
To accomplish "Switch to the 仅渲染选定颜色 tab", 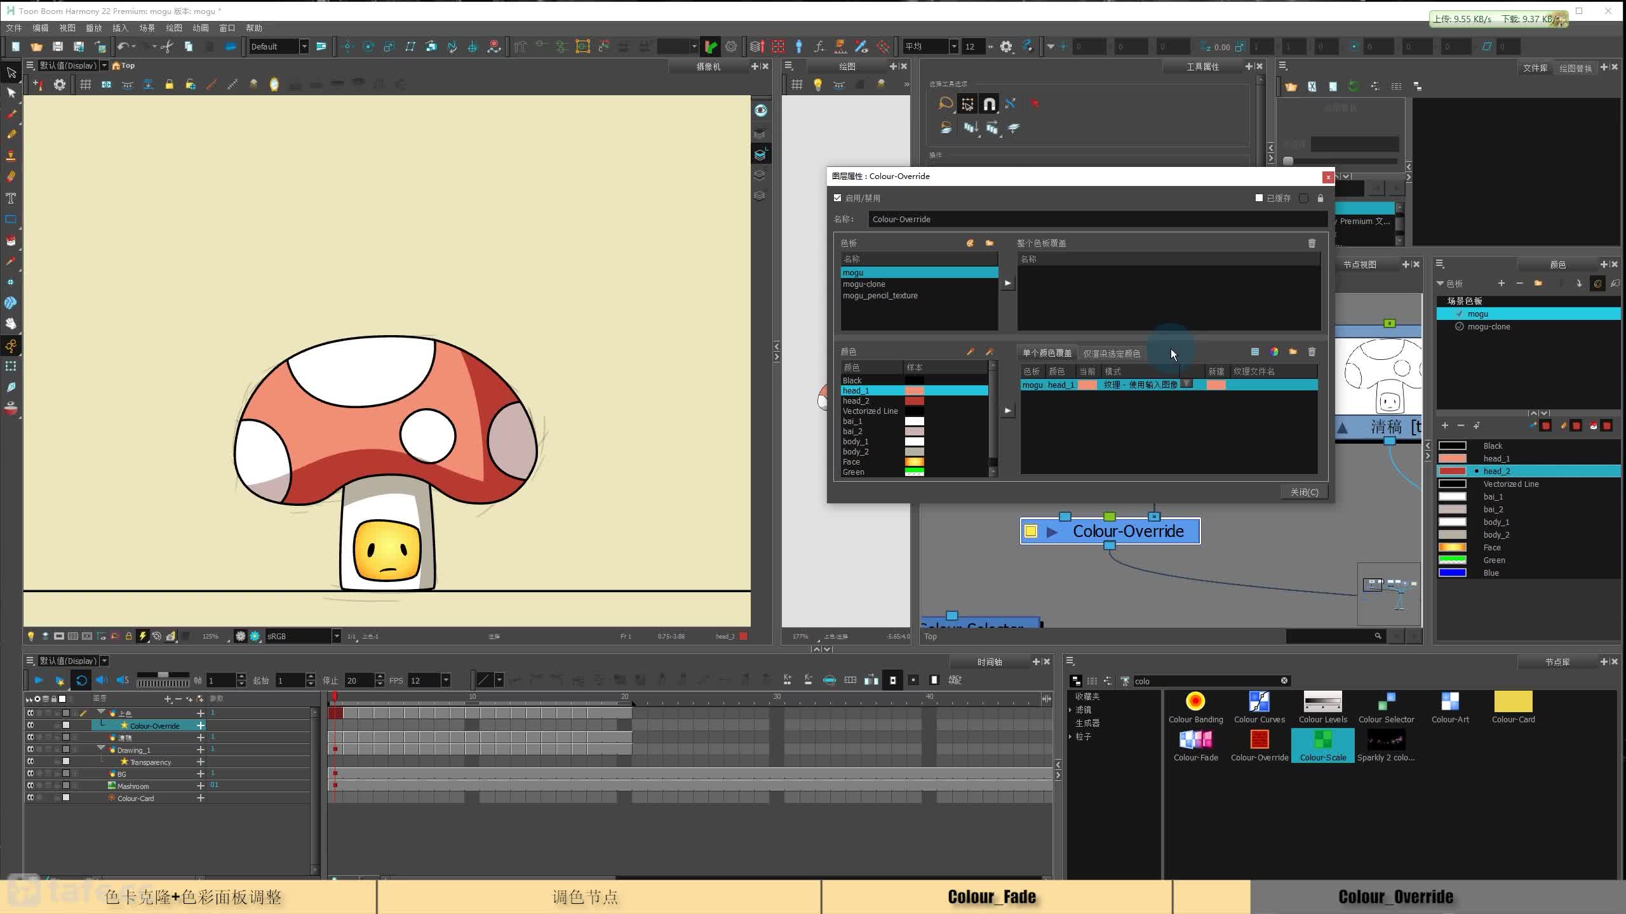I will pos(1112,353).
